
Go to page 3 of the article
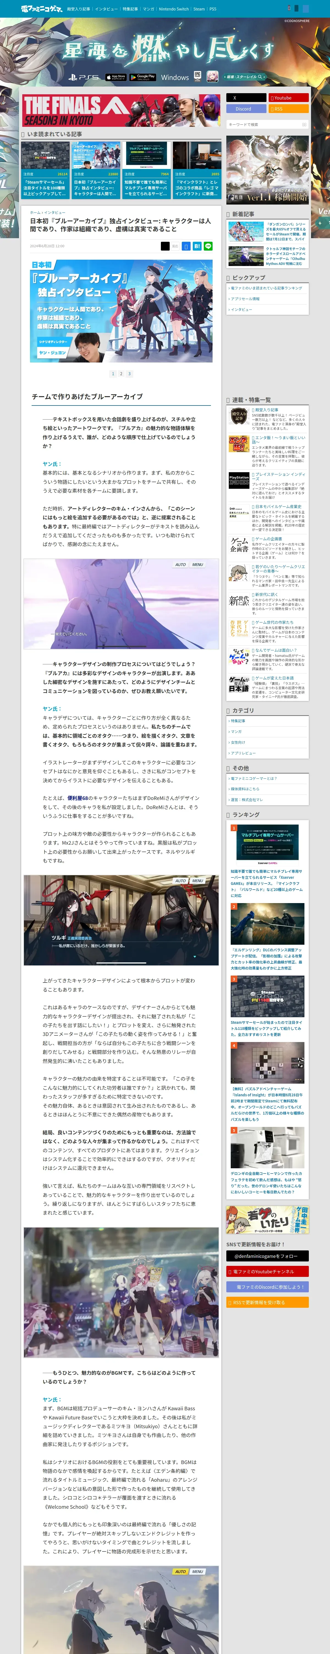pyautogui.click(x=130, y=374)
